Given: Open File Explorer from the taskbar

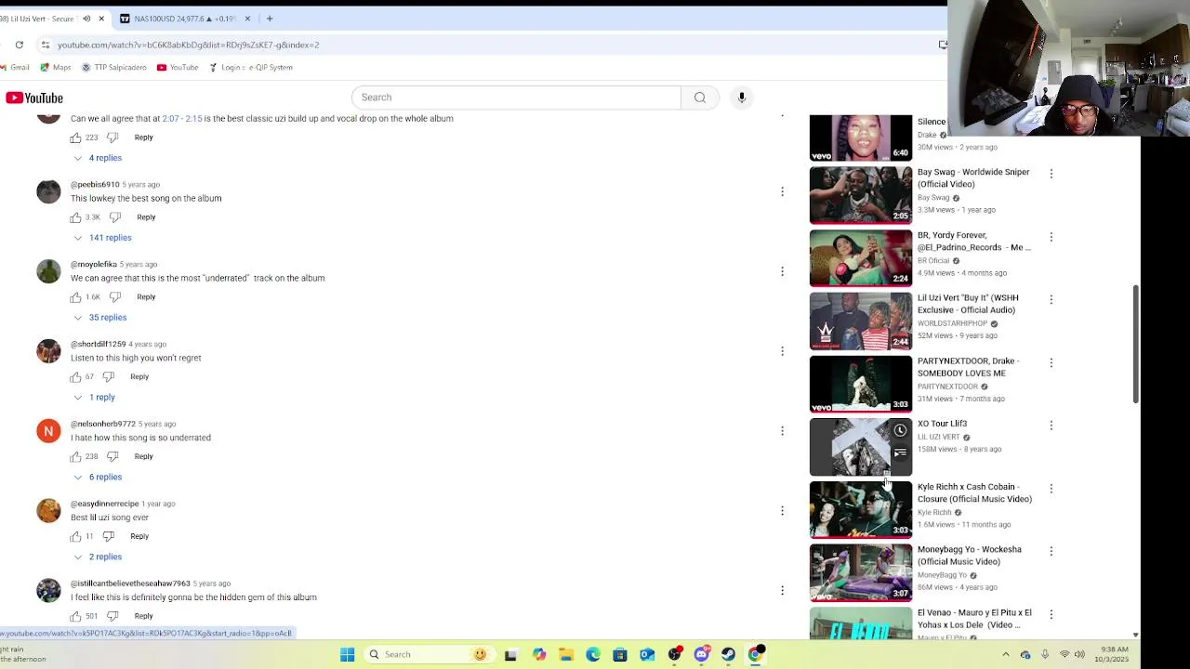Looking at the screenshot, I should tap(565, 654).
